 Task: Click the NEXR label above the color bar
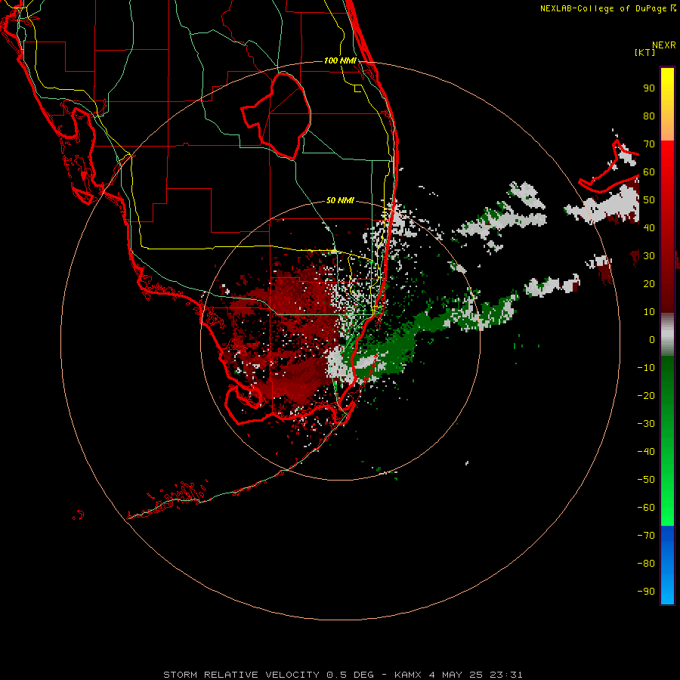pyautogui.click(x=664, y=45)
